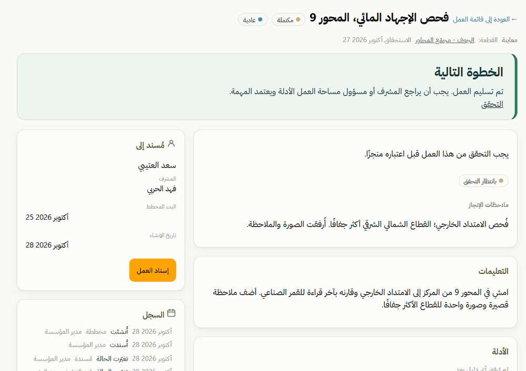This screenshot has width=526, height=371.
Task: Click the عادية priority badge
Action: tap(252, 20)
